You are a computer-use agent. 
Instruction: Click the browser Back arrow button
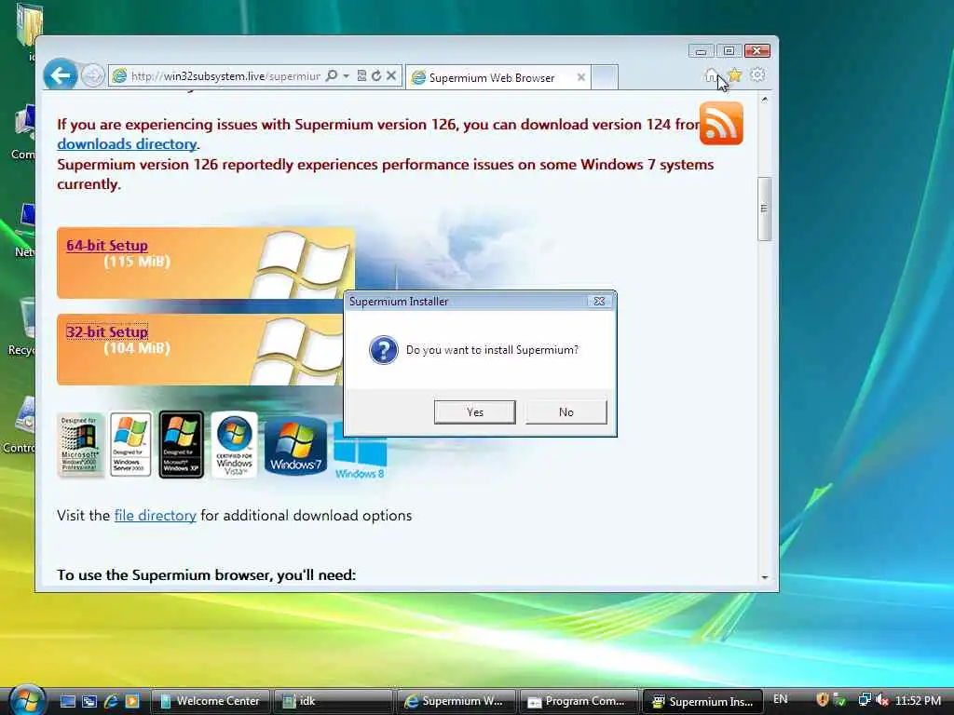point(61,75)
